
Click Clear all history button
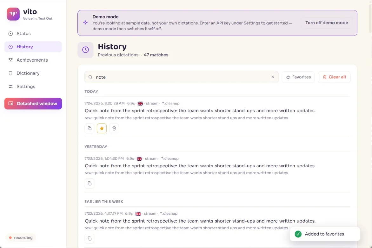tap(334, 77)
